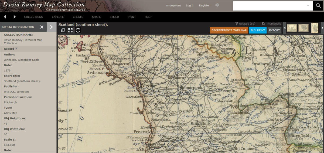Click the magnifying glass search button
This screenshot has width=324, height=153.
[318, 6]
